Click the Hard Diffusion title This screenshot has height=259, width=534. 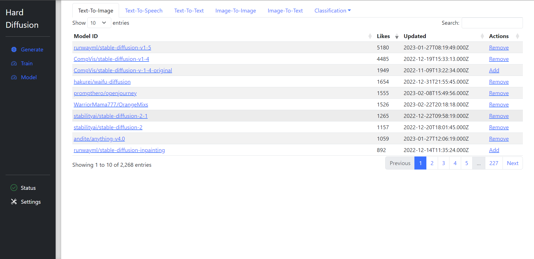tap(22, 19)
